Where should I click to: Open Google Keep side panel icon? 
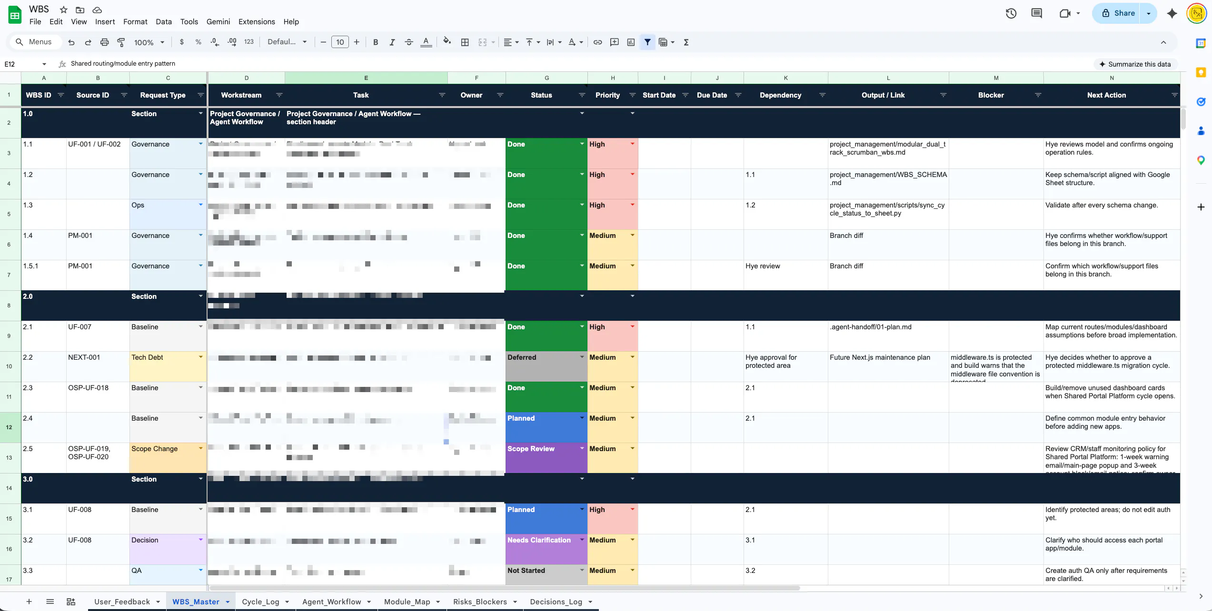pos(1201,72)
